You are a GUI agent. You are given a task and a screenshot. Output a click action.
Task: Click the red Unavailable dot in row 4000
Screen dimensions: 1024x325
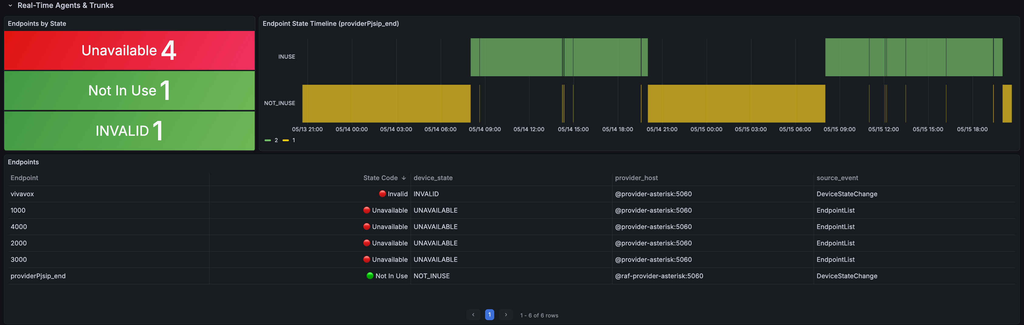point(367,227)
